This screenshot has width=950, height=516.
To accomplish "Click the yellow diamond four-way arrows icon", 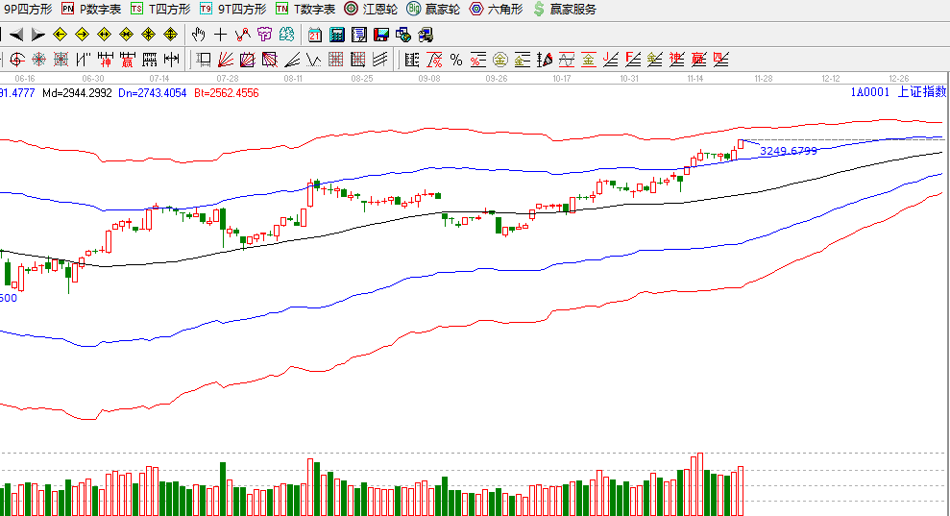I will 170,35.
